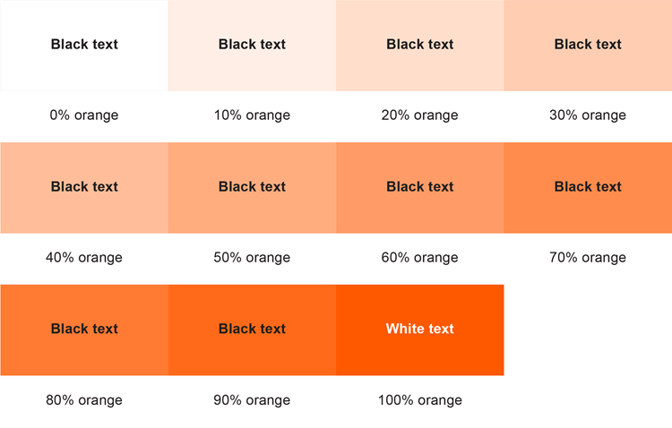Select the 0% orange white swatch
Screen dimensions: 672x428
[x=84, y=46]
